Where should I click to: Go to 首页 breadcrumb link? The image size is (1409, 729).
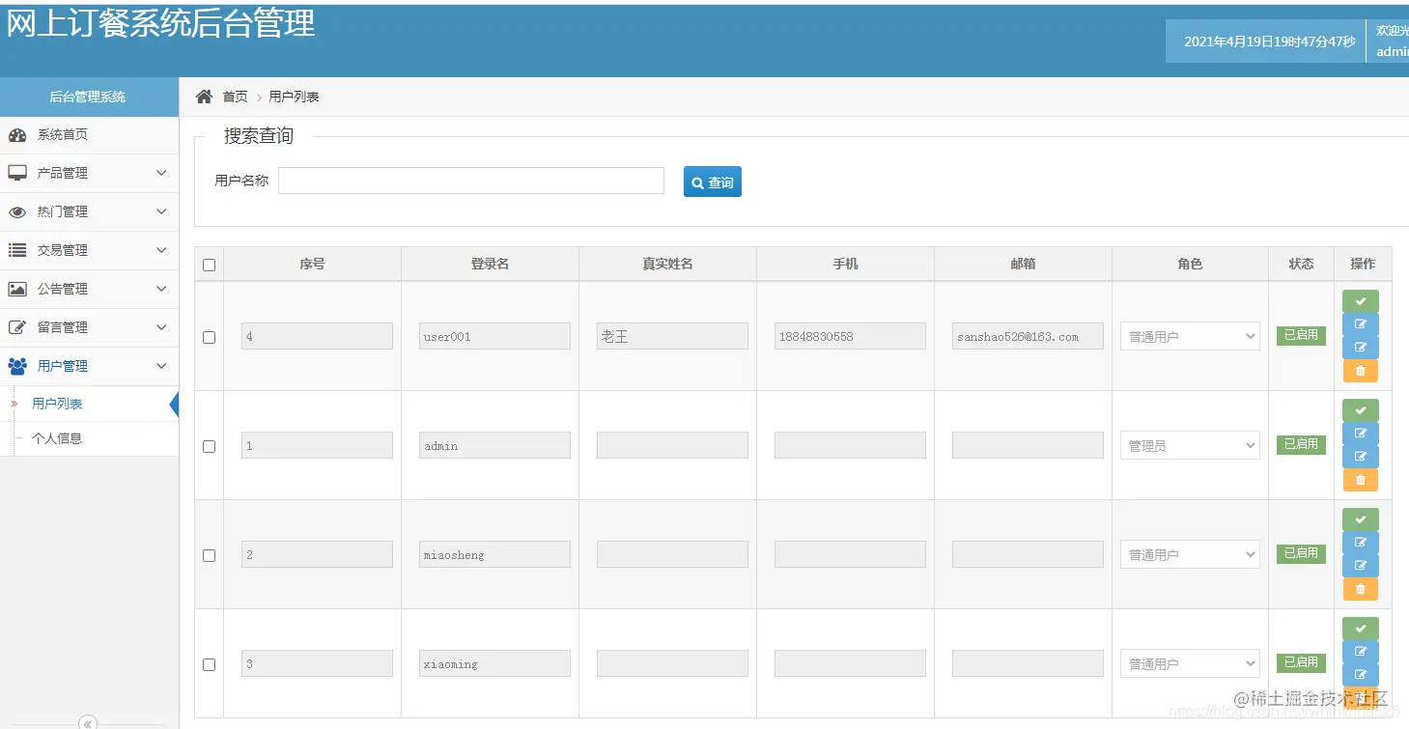(x=235, y=97)
